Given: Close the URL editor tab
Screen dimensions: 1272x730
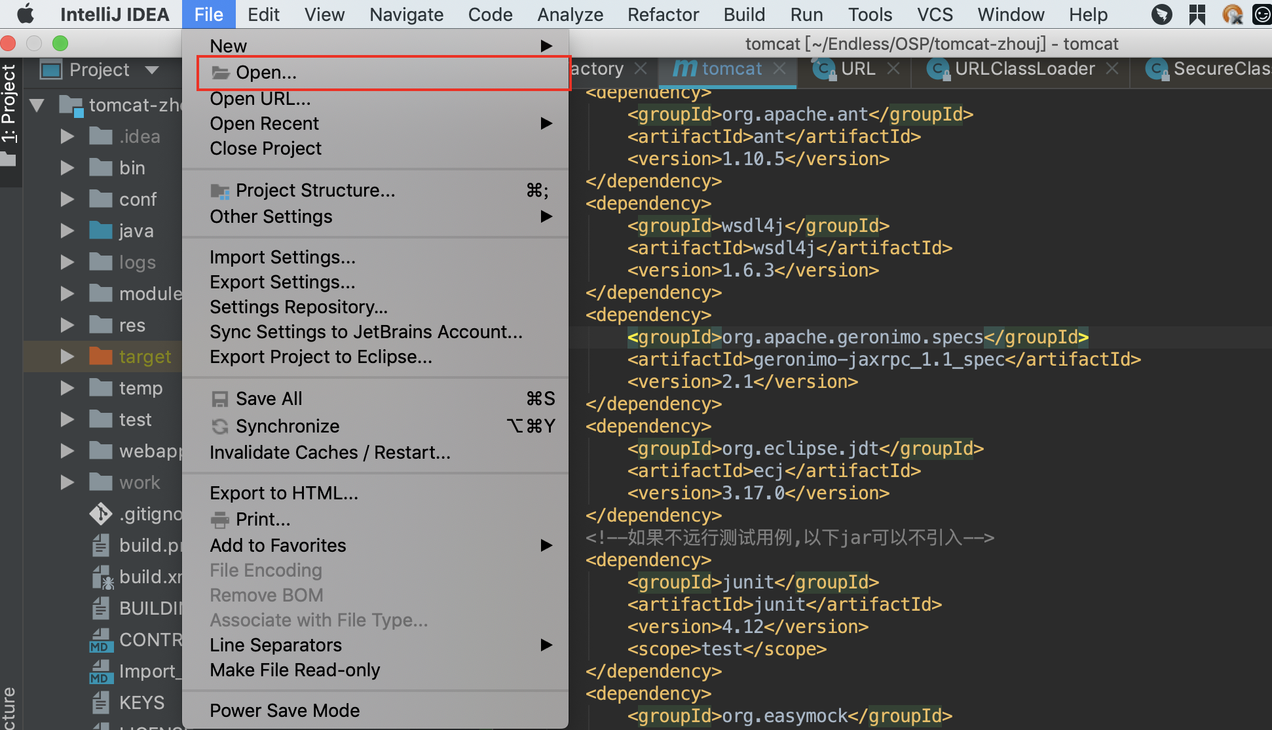Looking at the screenshot, I should [893, 69].
